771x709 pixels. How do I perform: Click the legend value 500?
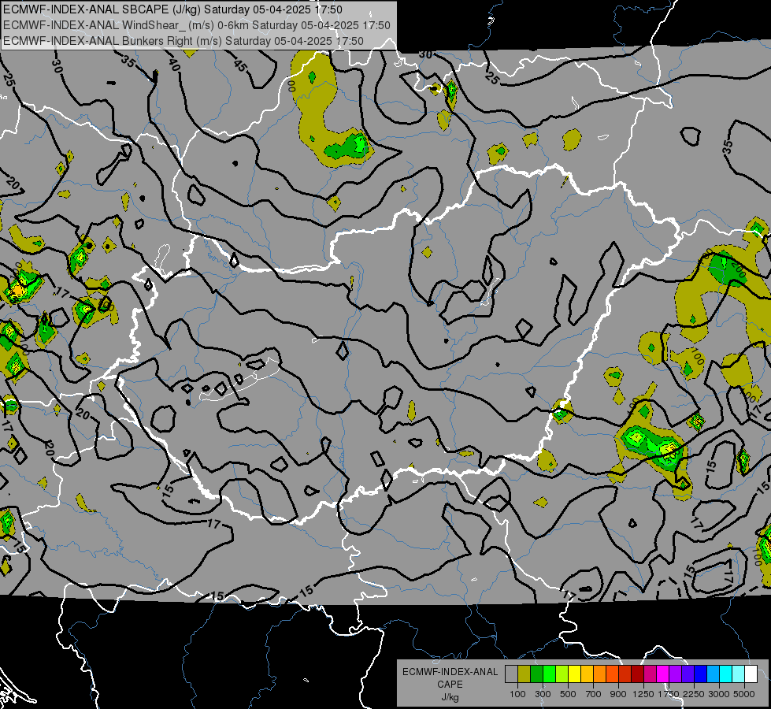[568, 694]
